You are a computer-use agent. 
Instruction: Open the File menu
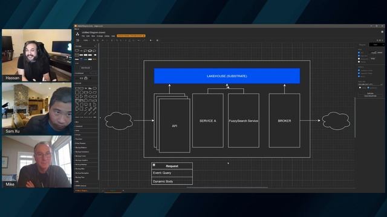(x=83, y=36)
